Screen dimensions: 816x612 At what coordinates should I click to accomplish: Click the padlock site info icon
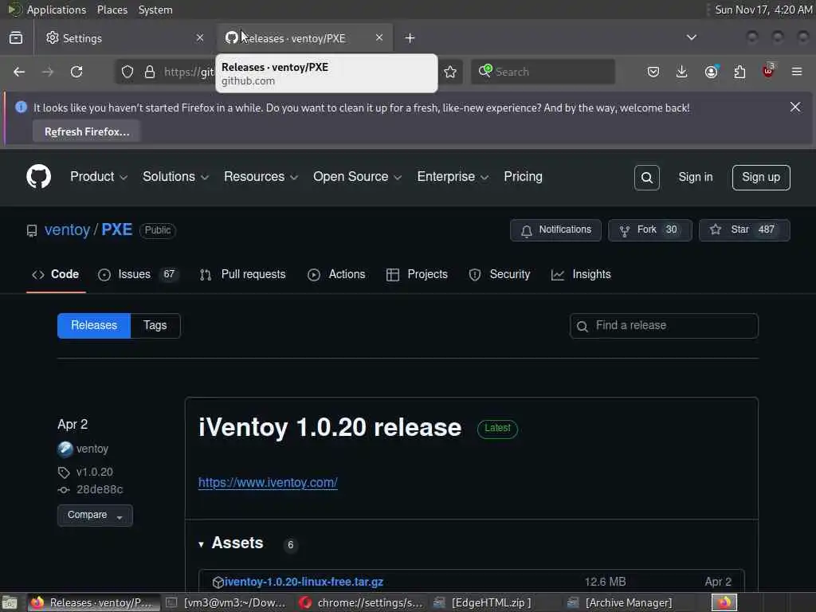point(149,72)
